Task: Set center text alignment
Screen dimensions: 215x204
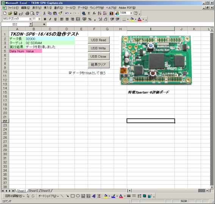Action: click(x=67, y=19)
